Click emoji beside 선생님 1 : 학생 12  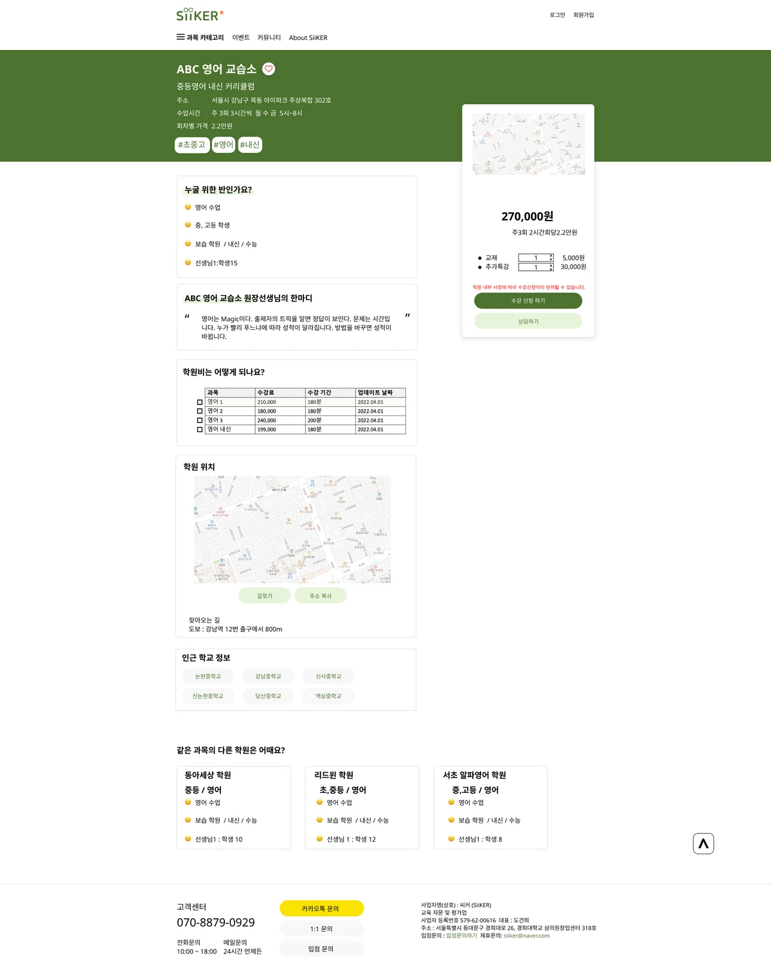coord(319,838)
